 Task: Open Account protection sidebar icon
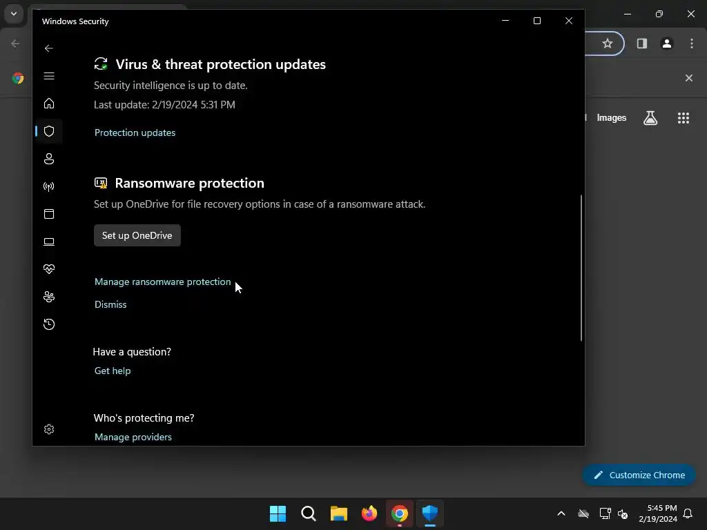(49, 159)
